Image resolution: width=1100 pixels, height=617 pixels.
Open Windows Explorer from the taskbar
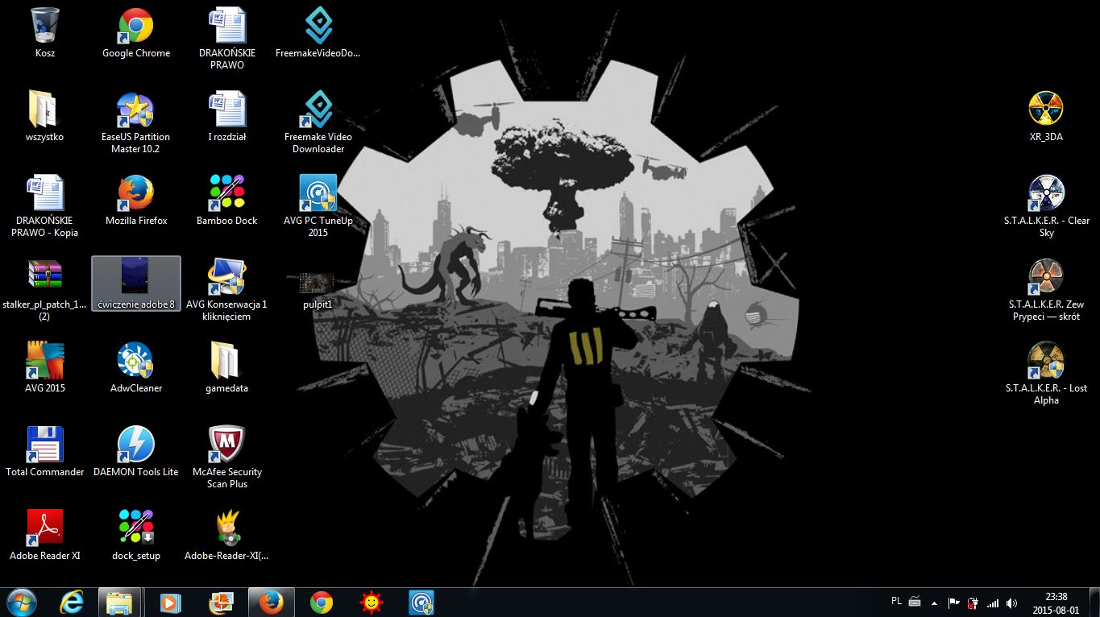click(120, 602)
